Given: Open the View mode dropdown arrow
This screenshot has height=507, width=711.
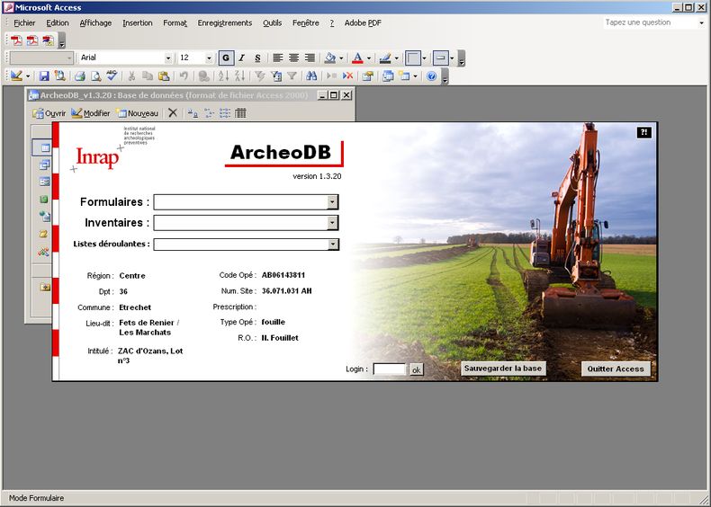Looking at the screenshot, I should point(28,76).
